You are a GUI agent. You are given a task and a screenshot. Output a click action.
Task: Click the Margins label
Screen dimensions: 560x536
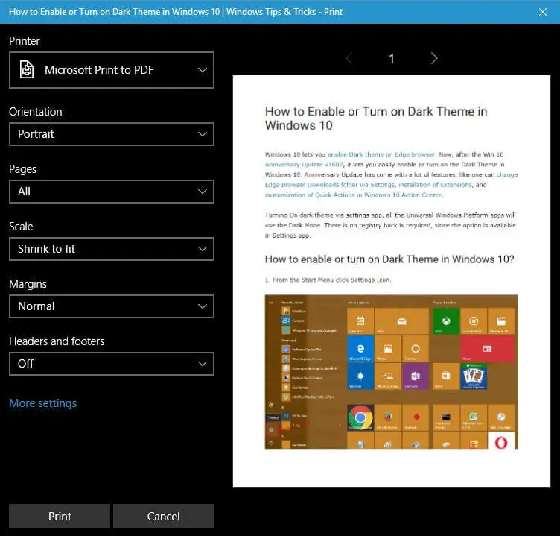(28, 284)
